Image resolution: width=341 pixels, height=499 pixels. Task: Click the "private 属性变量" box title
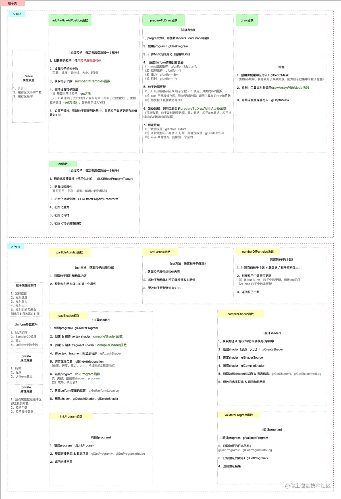(26, 389)
